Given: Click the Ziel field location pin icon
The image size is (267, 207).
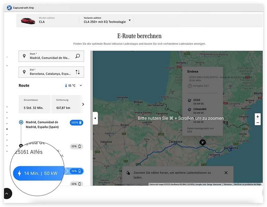Looking at the screenshot, I should [24, 72].
